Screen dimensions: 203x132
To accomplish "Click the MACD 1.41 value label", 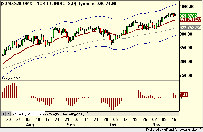I will (x=184, y=95).
